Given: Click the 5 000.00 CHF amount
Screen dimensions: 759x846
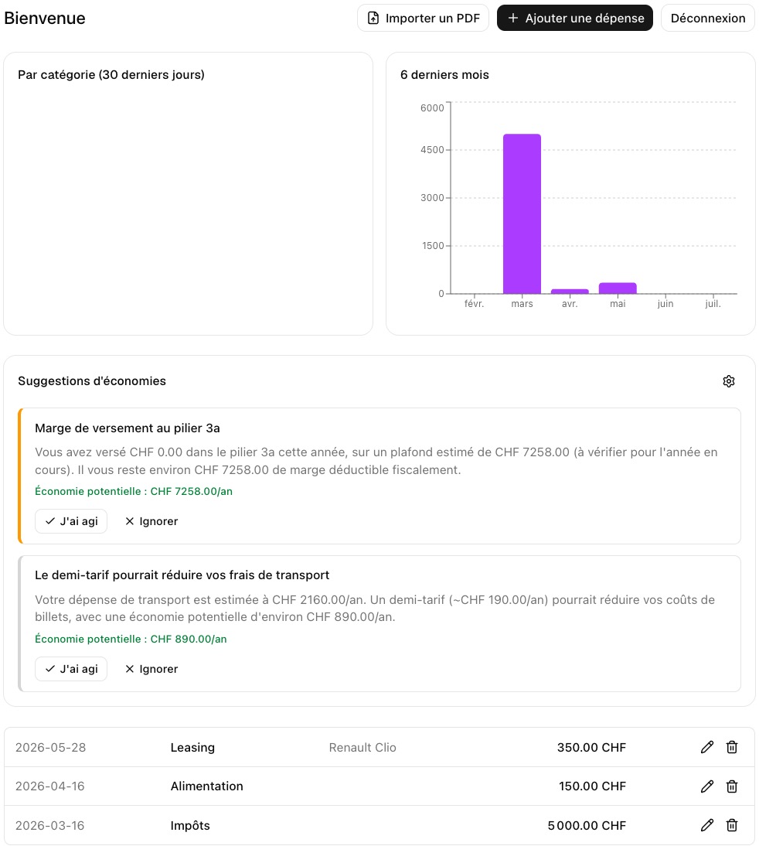Looking at the screenshot, I should click(587, 825).
